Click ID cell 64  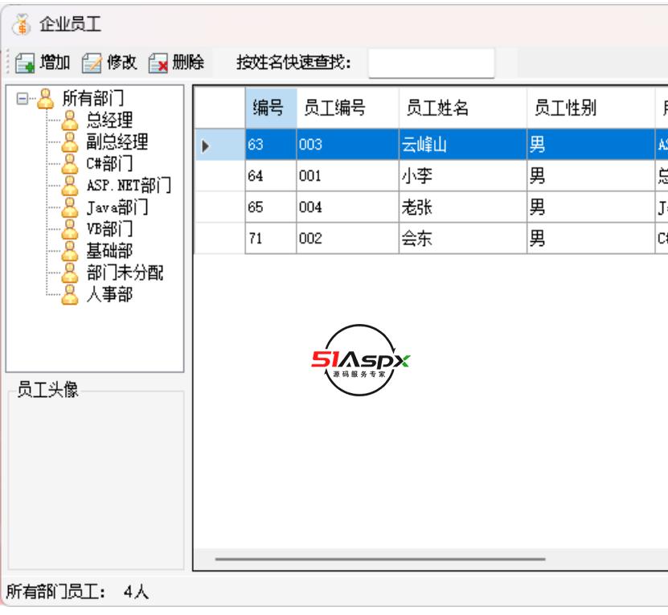(x=271, y=176)
